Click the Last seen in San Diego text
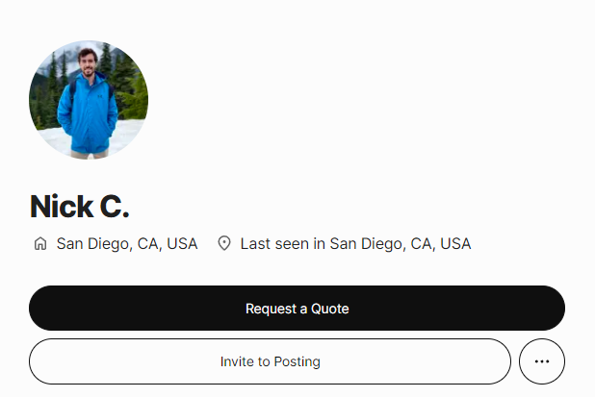 point(355,244)
